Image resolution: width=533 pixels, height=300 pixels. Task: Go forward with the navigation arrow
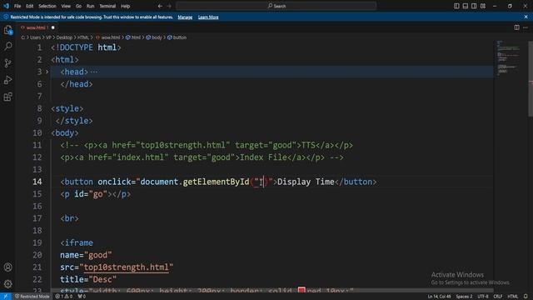point(169,6)
